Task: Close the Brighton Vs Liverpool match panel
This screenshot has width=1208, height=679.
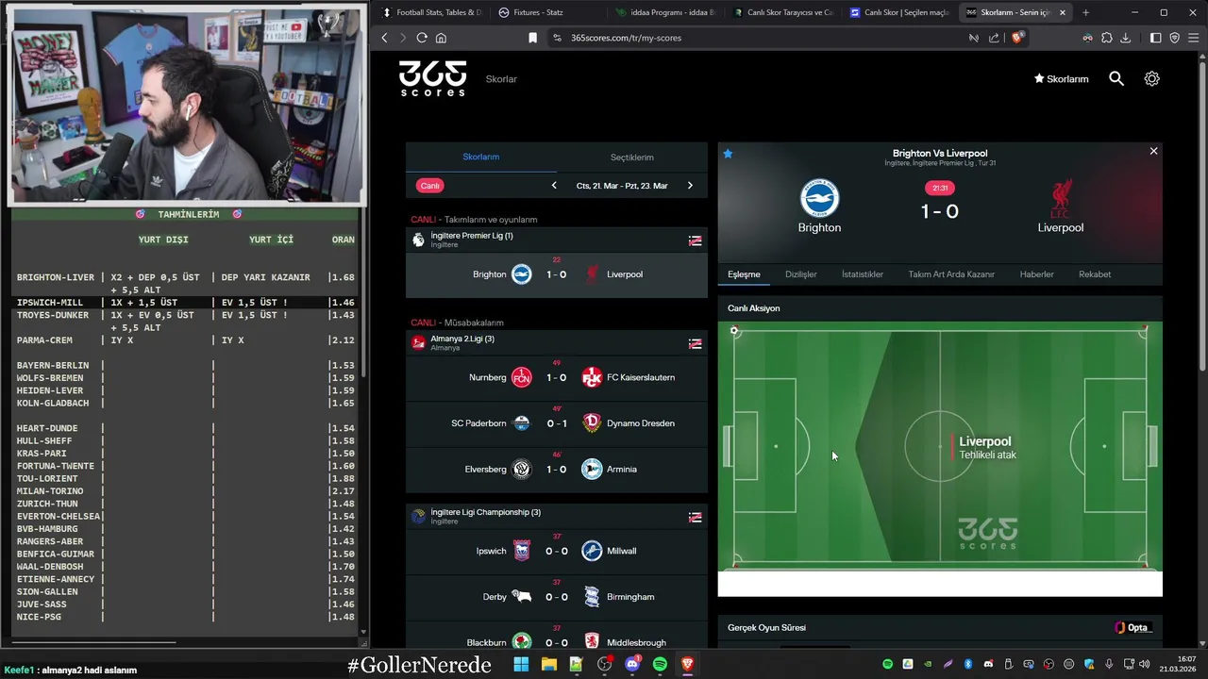Action: pyautogui.click(x=1153, y=151)
